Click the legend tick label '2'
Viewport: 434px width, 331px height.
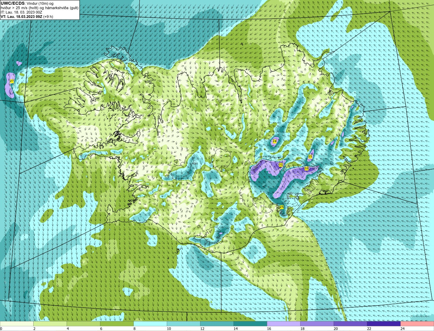34,329
